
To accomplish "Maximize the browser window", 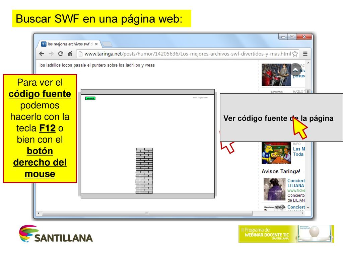I will pyautogui.click(x=292, y=37).
